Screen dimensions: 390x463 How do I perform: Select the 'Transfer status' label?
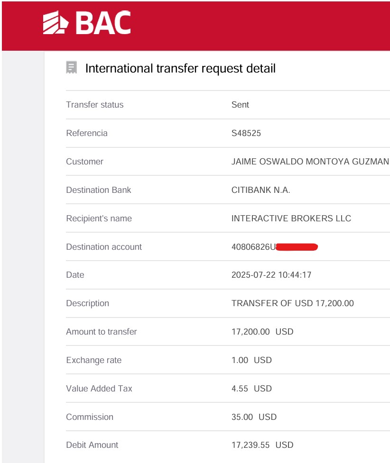pos(94,105)
